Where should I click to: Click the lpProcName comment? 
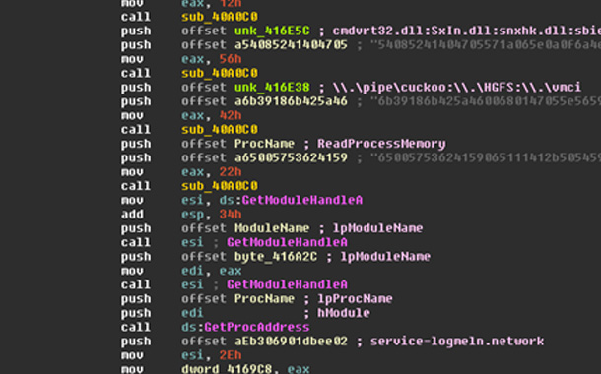click(355, 299)
